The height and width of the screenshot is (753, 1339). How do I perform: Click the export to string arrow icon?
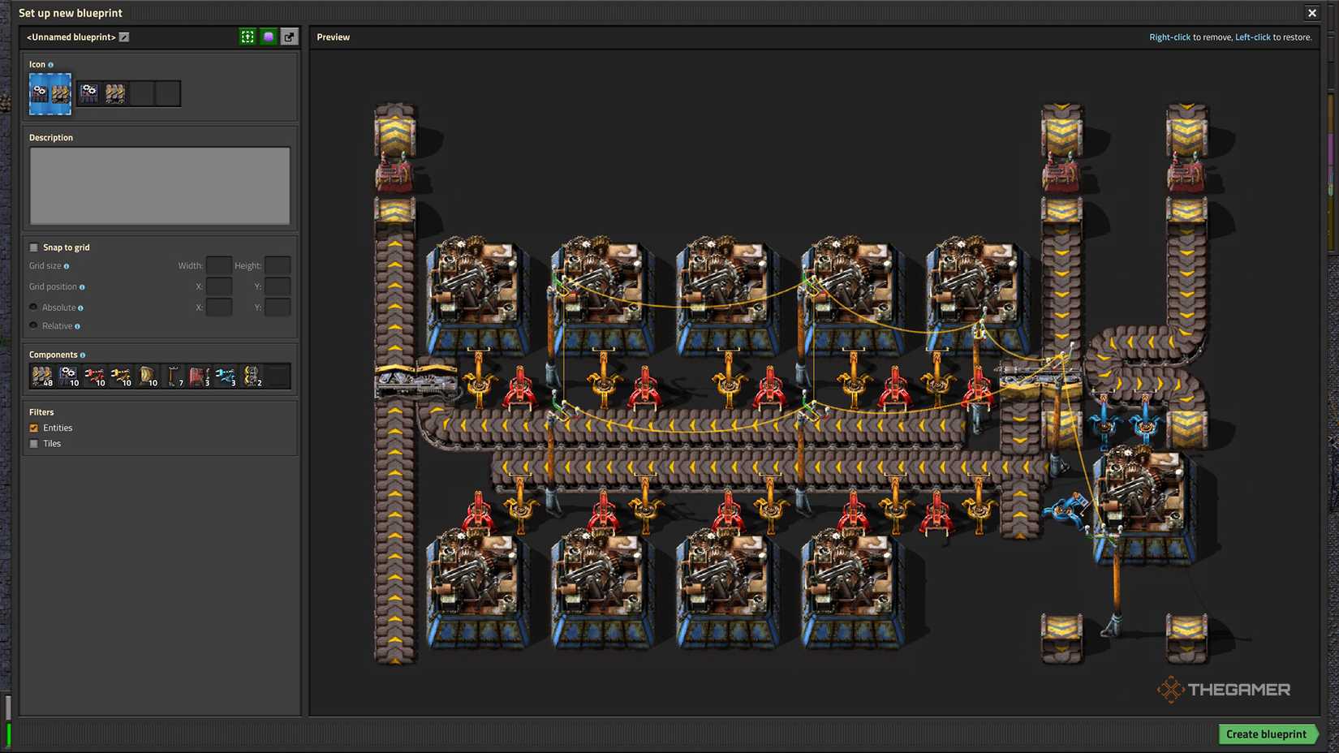[290, 37]
